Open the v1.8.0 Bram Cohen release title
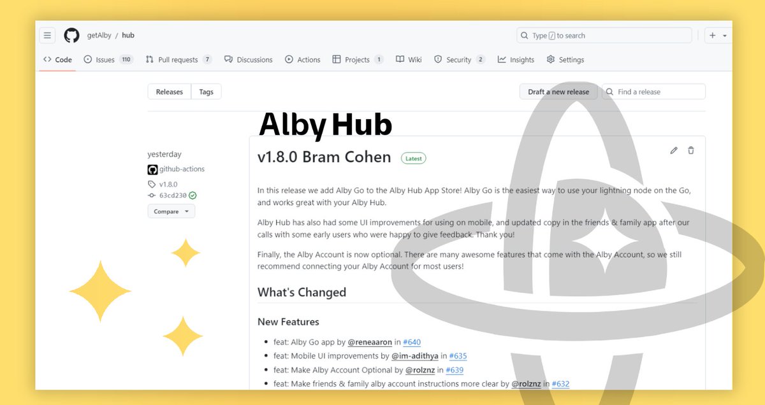The image size is (765, 405). [x=324, y=157]
